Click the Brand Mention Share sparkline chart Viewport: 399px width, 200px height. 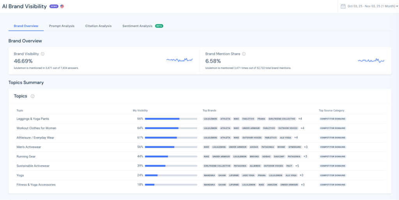pos(371,60)
